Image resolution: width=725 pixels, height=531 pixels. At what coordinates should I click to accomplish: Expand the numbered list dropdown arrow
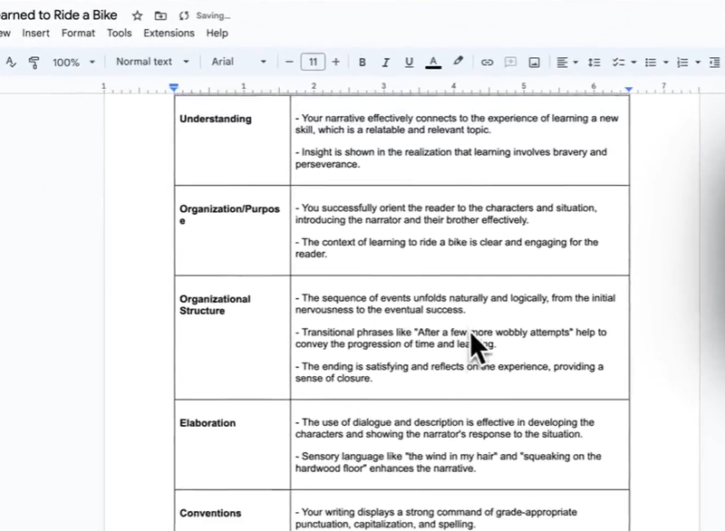coord(698,63)
